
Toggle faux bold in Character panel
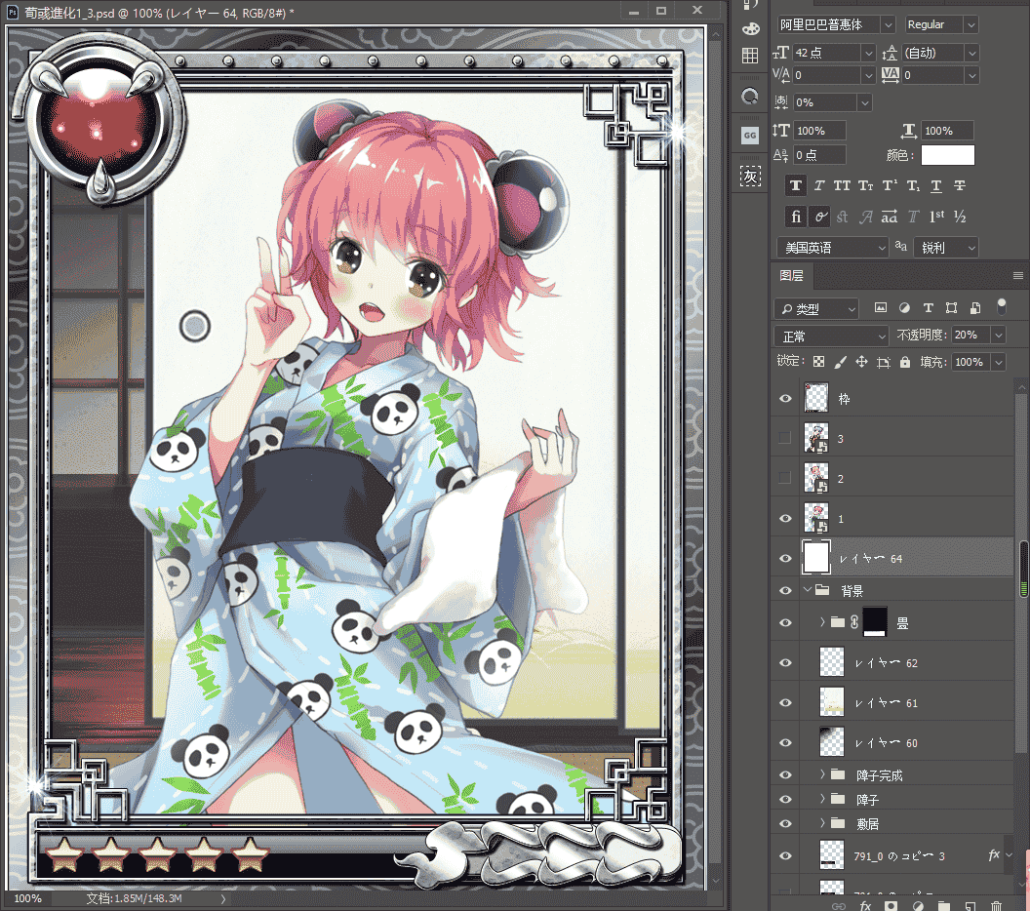796,185
